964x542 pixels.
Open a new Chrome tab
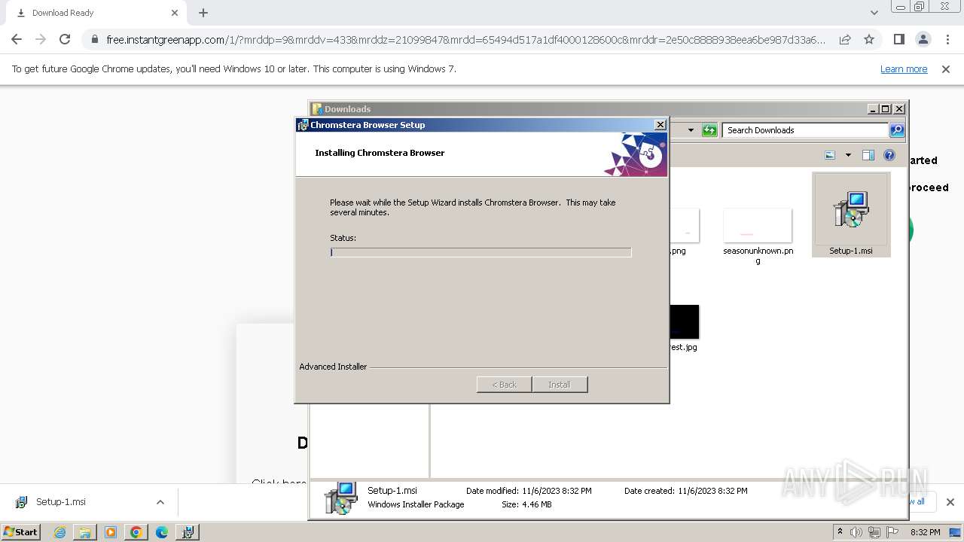pos(203,13)
